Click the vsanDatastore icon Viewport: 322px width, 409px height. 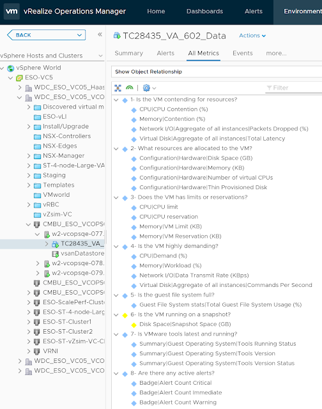pos(56,254)
